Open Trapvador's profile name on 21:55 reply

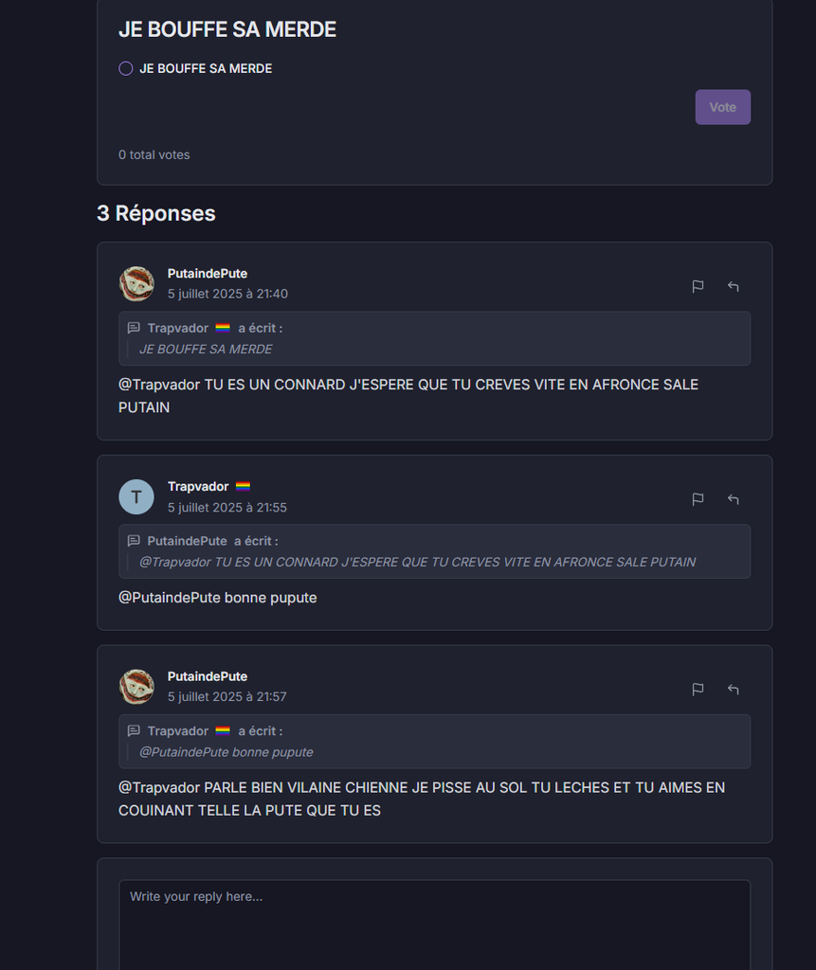[x=198, y=486]
